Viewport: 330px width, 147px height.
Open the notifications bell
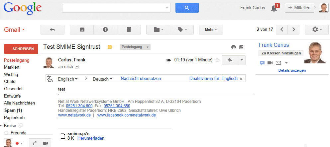274,8
